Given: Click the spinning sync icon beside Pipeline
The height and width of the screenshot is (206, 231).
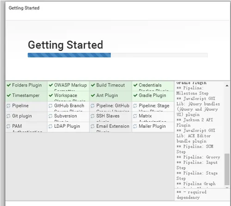Looking at the screenshot, I should click(8, 106).
